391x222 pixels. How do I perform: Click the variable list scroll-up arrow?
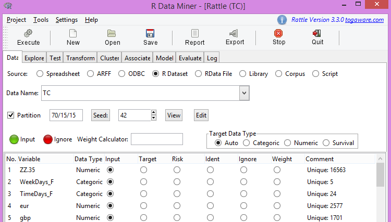(380, 159)
